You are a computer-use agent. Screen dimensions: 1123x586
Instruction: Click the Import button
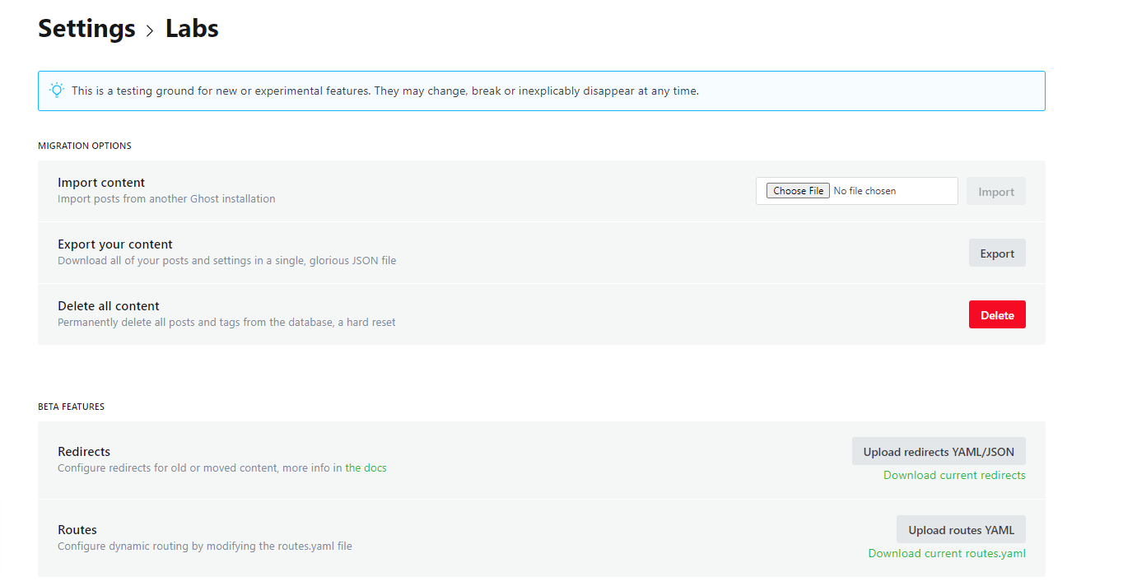click(x=995, y=192)
